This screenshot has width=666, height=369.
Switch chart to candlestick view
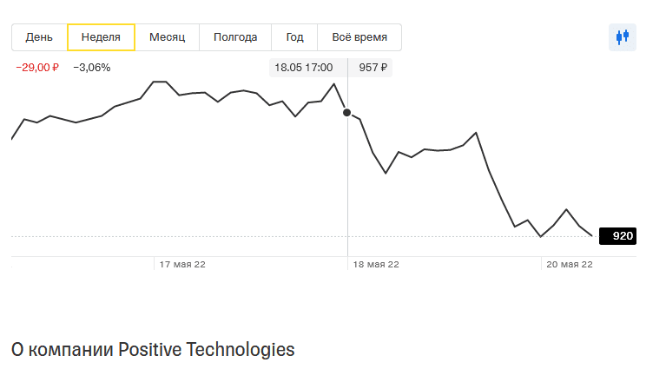(622, 37)
